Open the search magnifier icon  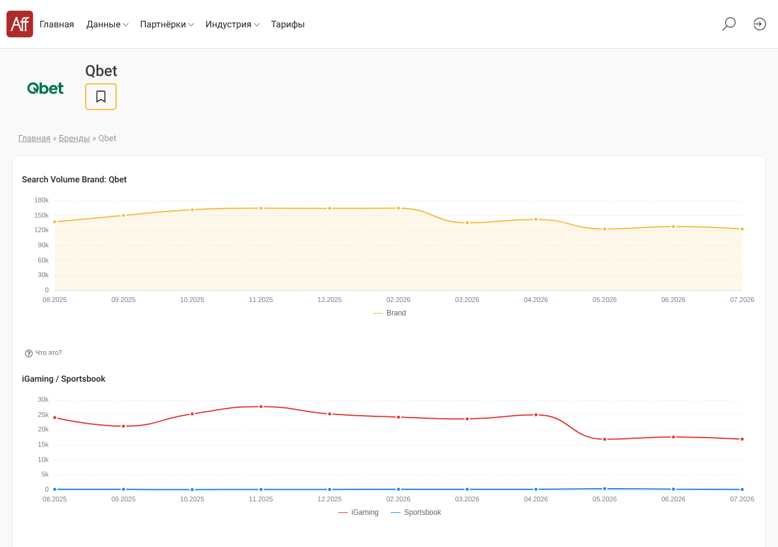pos(729,24)
